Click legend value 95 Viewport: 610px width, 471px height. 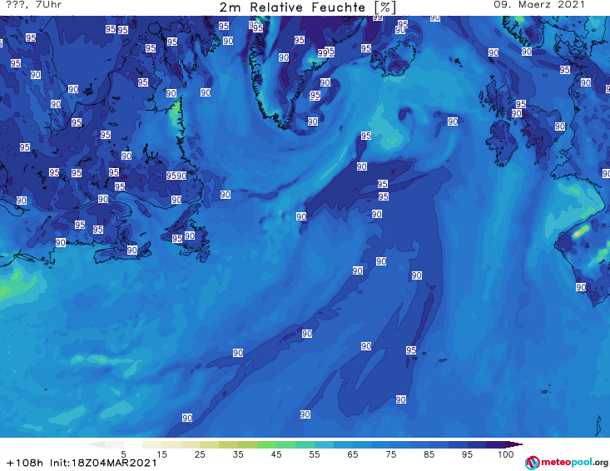(467, 454)
